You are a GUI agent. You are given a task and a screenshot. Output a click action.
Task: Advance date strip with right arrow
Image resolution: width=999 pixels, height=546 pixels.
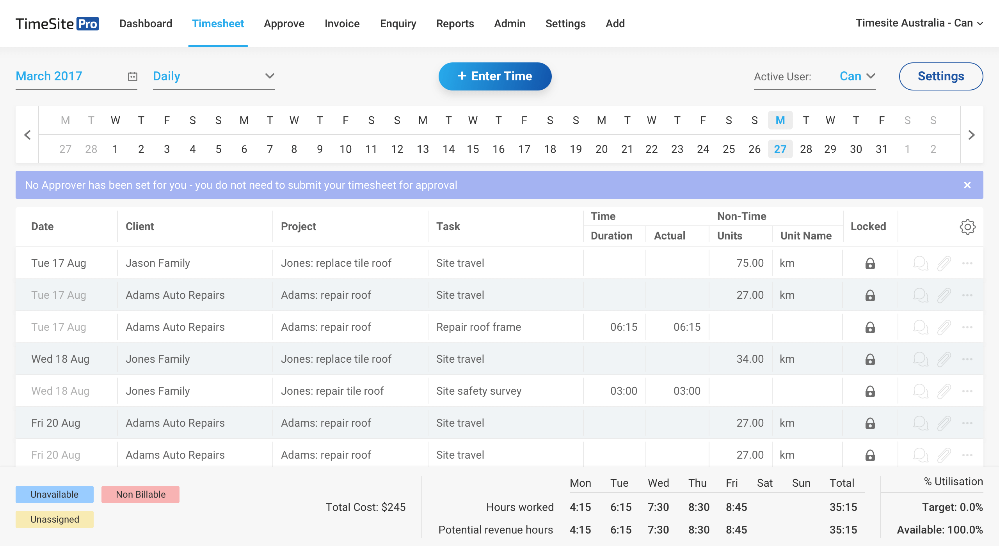[x=971, y=135]
